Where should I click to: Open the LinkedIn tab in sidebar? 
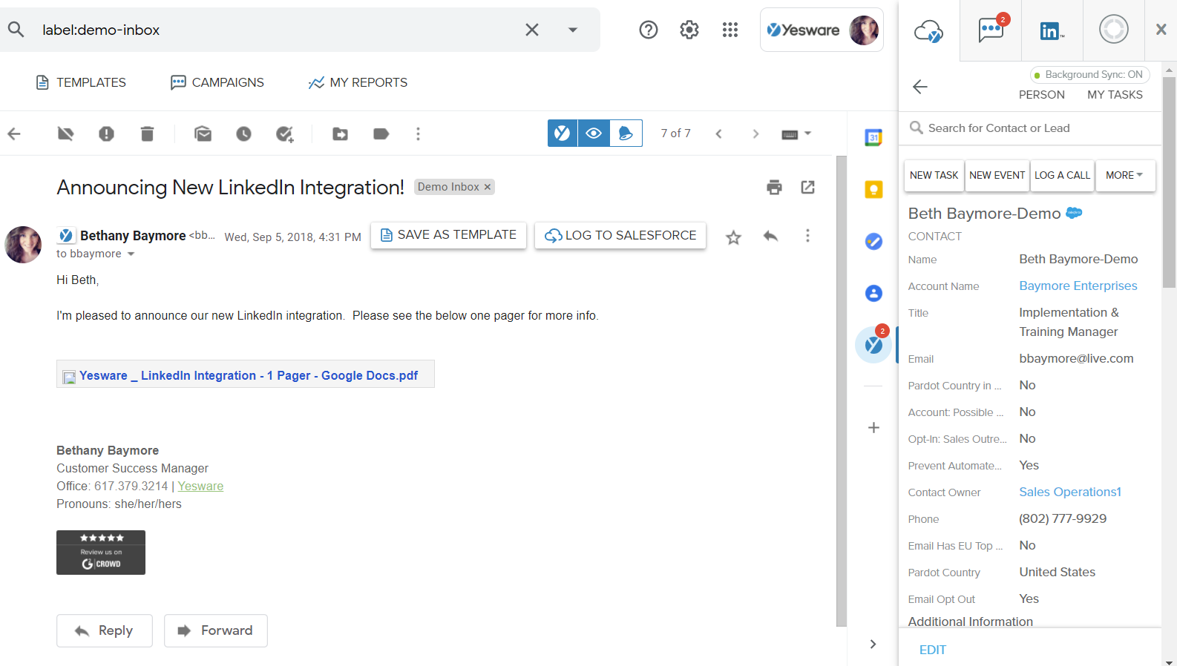1052,30
